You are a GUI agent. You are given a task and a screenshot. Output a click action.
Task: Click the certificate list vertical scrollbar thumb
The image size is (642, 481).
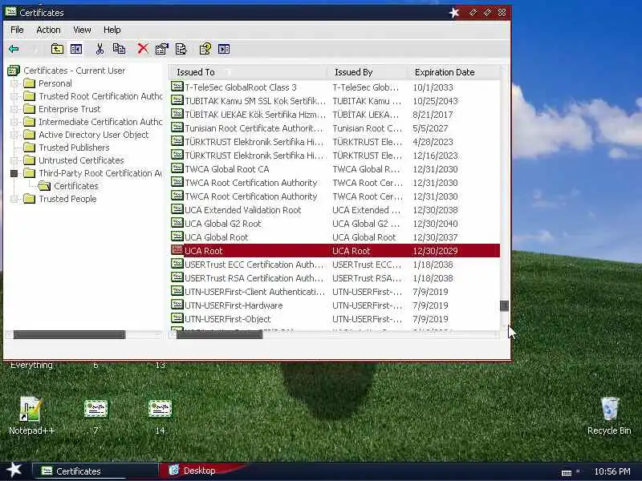tap(504, 305)
